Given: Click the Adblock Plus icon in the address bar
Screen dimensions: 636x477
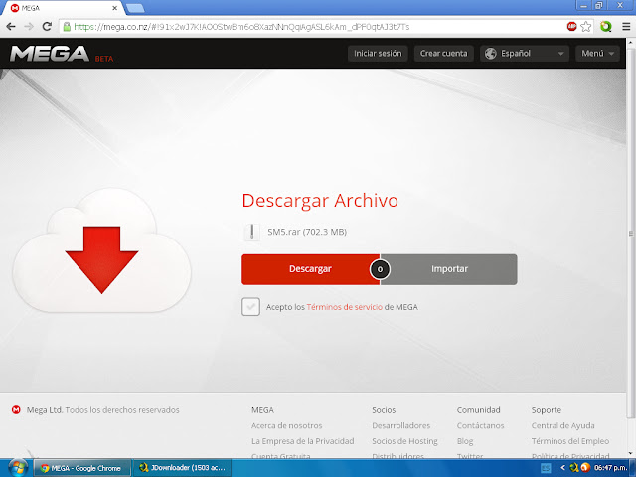Looking at the screenshot, I should pyautogui.click(x=572, y=27).
